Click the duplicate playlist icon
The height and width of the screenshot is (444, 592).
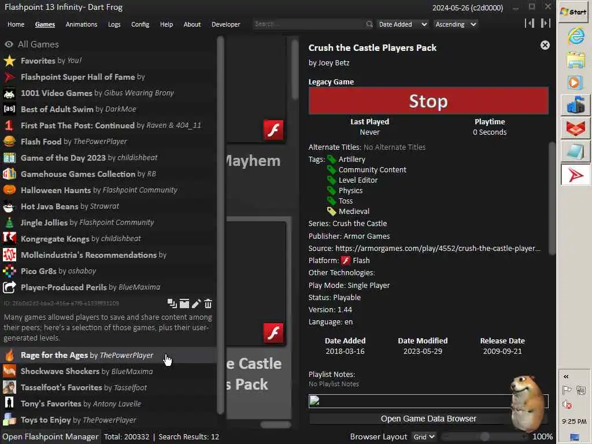172,303
